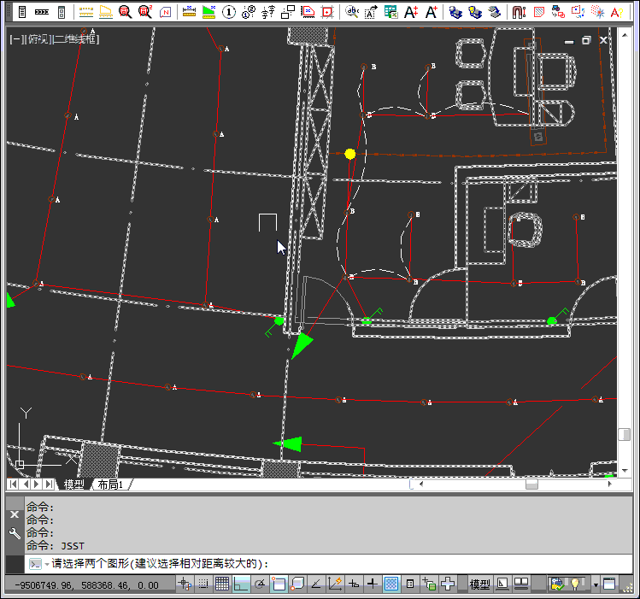Select the 模型 model tab

(74, 484)
